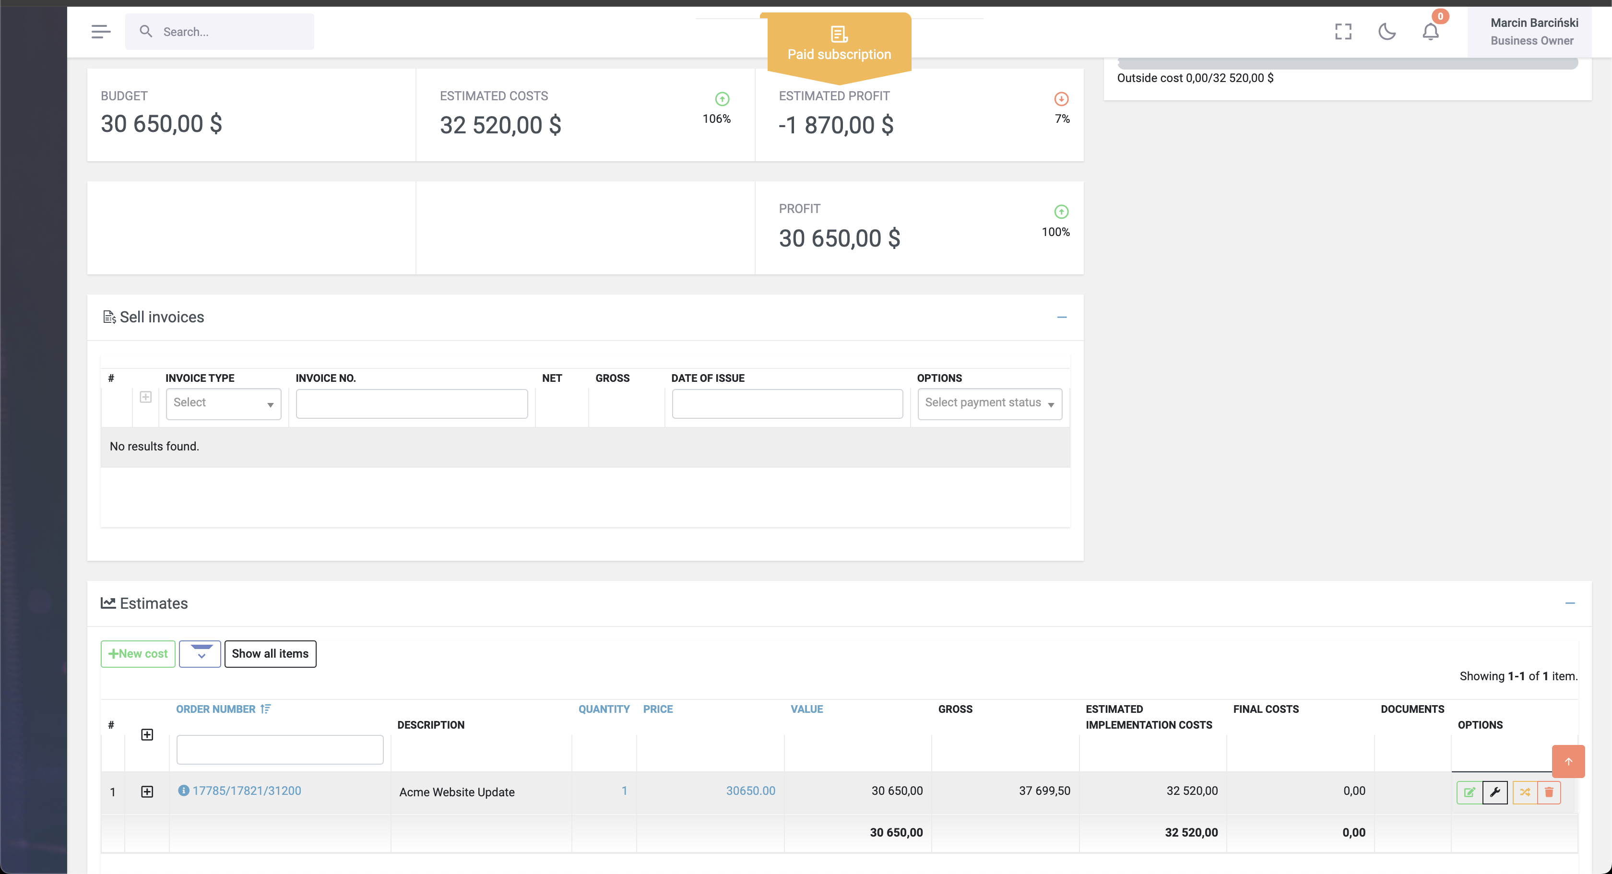
Task: Click the No results found message
Action: 154,446
